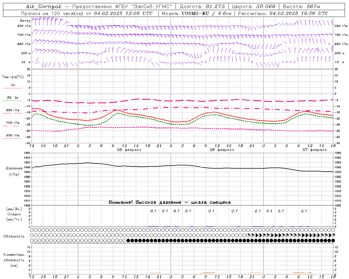Click the '(мм/1ч.)' precipitation unit label
349x279 pixels.
pos(14,219)
